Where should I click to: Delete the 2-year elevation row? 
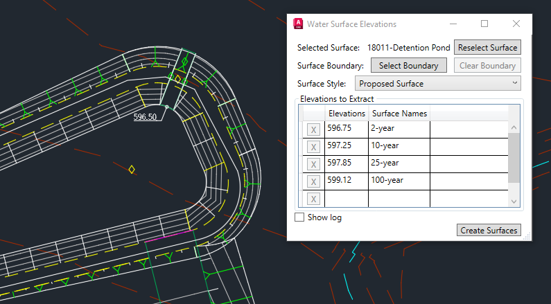313,129
